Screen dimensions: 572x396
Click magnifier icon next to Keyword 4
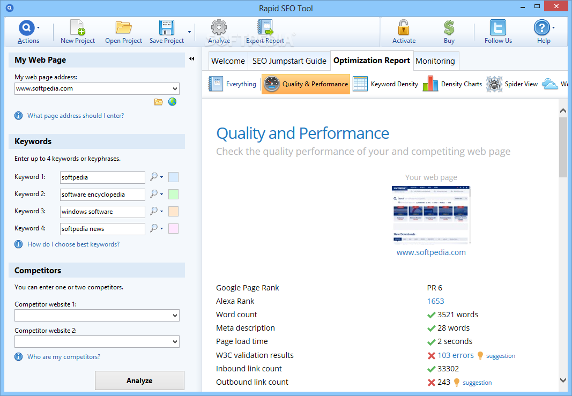(154, 228)
